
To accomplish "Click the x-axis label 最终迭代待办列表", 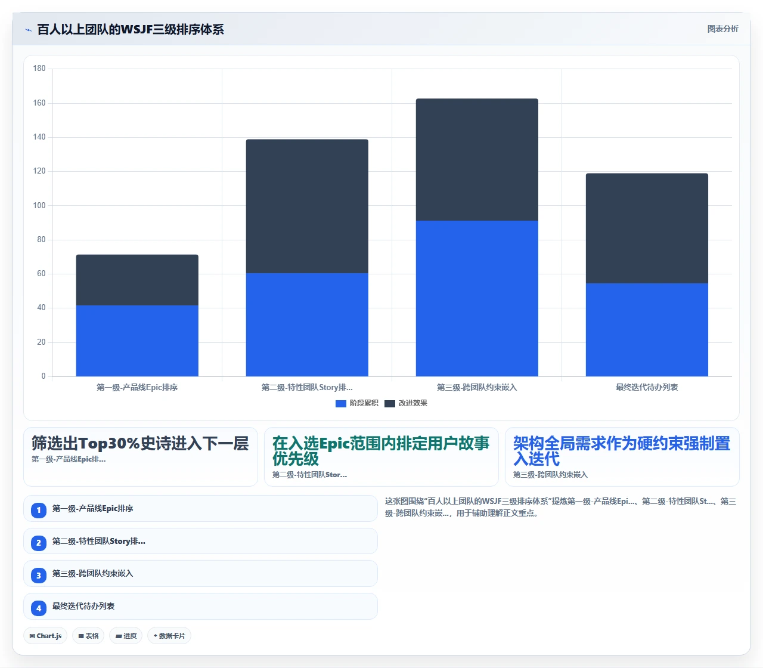I will (x=647, y=388).
